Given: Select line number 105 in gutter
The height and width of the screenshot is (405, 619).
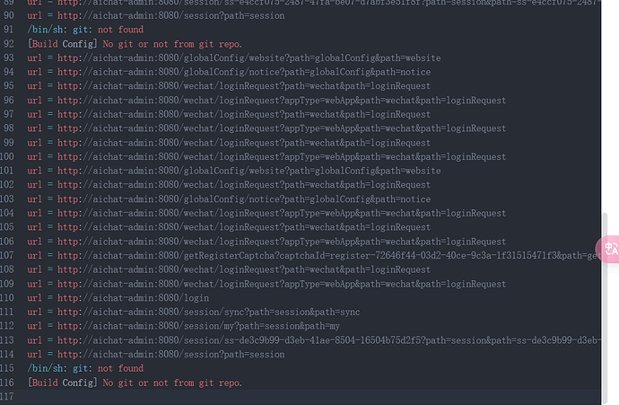Looking at the screenshot, I should point(7,227).
